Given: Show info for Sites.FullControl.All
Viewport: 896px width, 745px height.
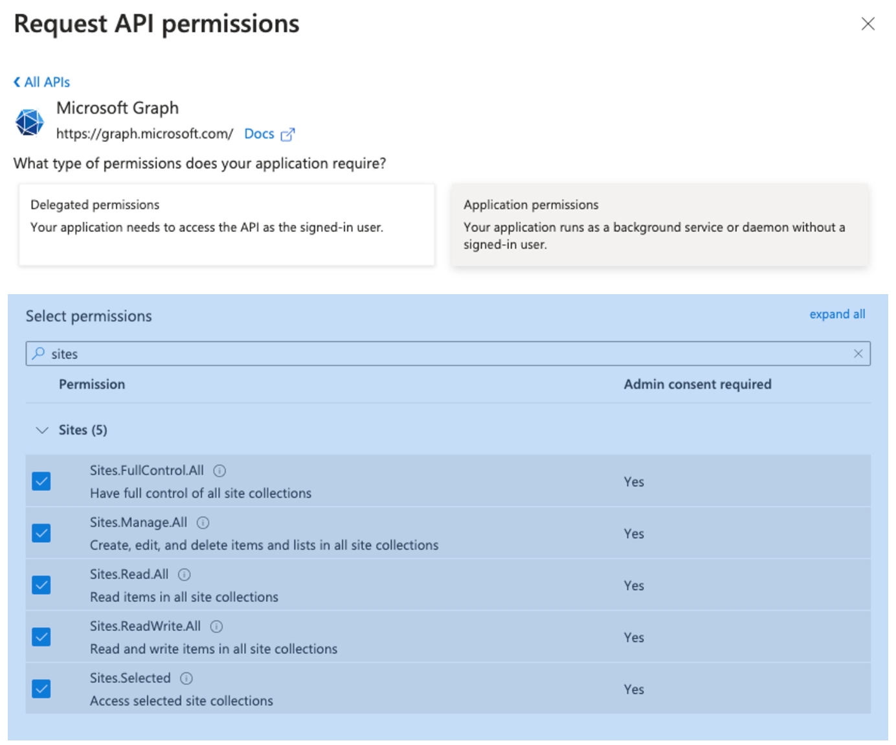Looking at the screenshot, I should tap(219, 471).
